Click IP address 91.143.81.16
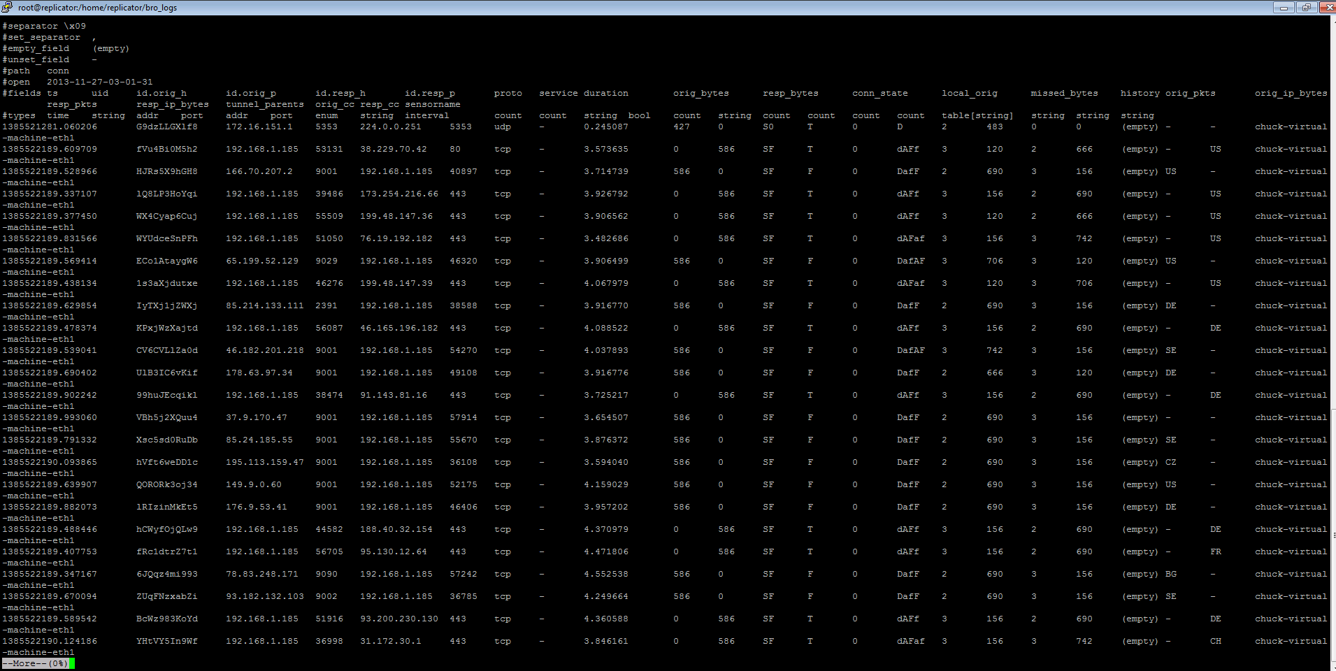The height and width of the screenshot is (671, 1336). click(x=394, y=396)
